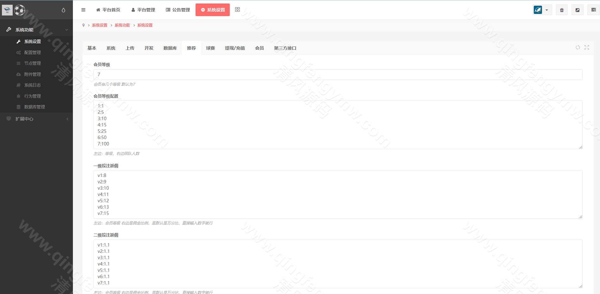This screenshot has height=294, width=600.
Task: Click the external link icon near top right
Action: [x=577, y=10]
